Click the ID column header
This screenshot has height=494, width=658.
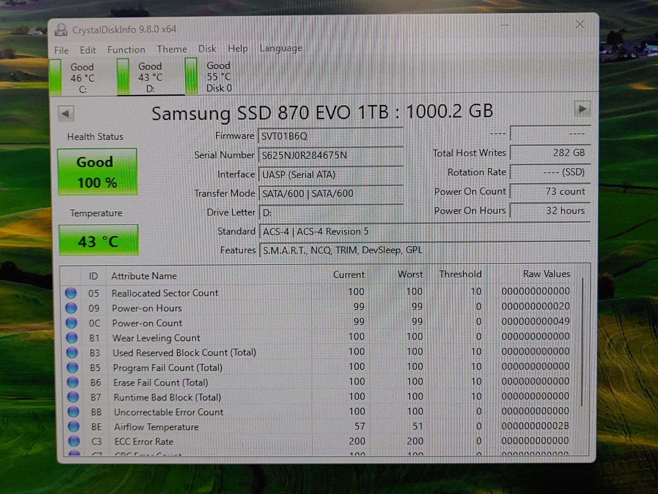[x=93, y=276]
